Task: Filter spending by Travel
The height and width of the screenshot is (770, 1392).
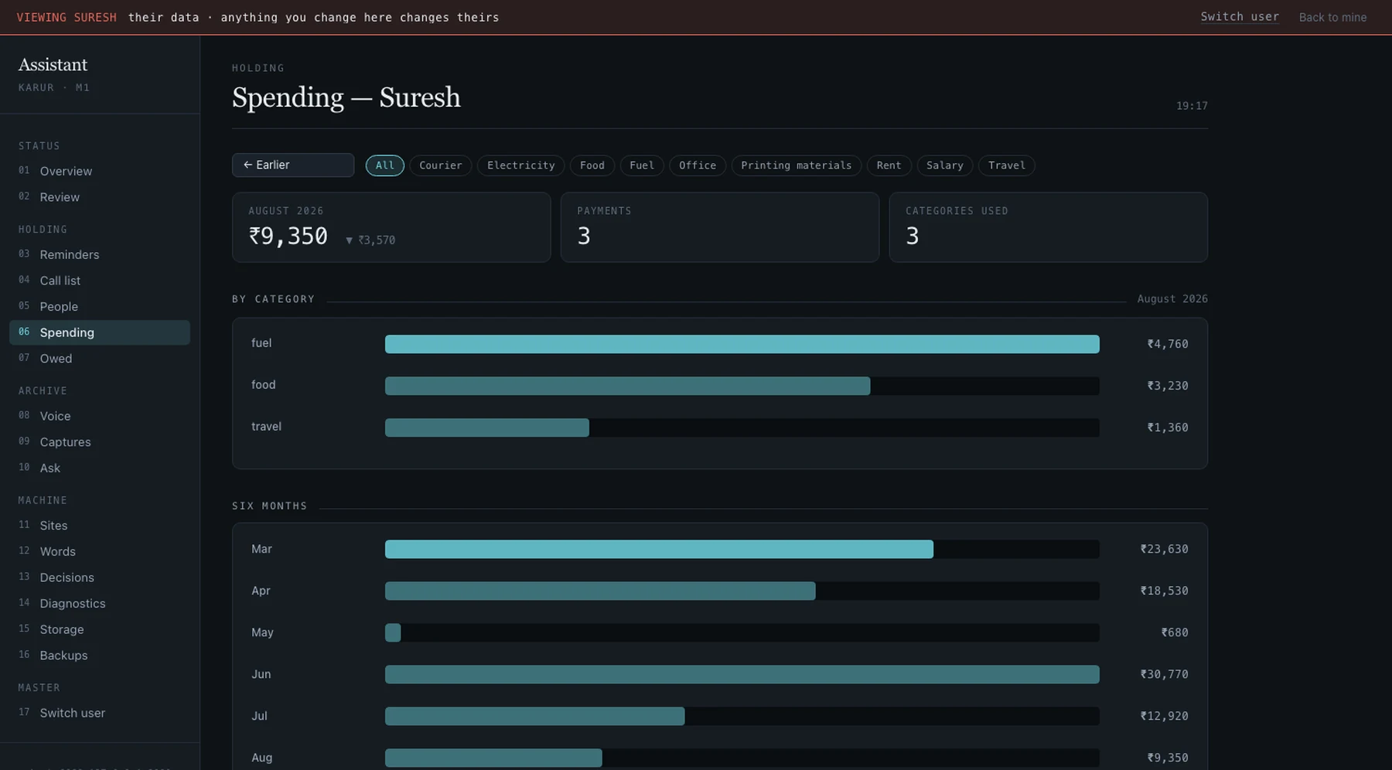Action: point(1007,165)
